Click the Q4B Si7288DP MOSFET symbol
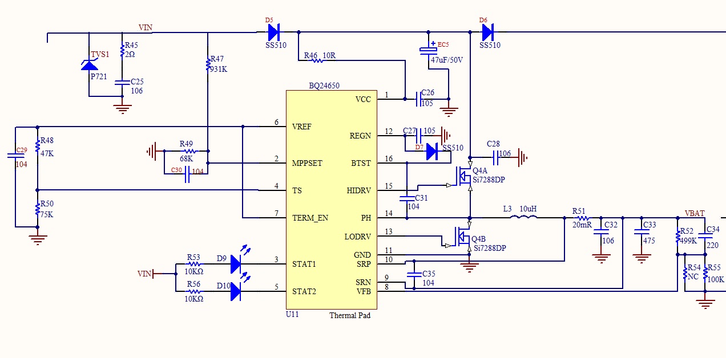726x358 pixels. point(463,238)
